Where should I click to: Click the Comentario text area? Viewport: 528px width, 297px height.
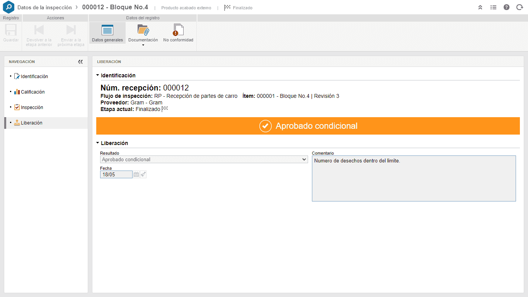click(x=414, y=178)
